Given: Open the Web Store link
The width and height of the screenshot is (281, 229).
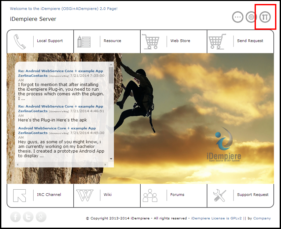Looking at the screenshot, I should click(x=180, y=41).
